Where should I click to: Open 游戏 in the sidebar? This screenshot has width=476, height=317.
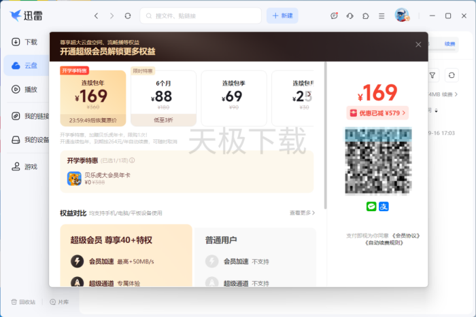[24, 167]
